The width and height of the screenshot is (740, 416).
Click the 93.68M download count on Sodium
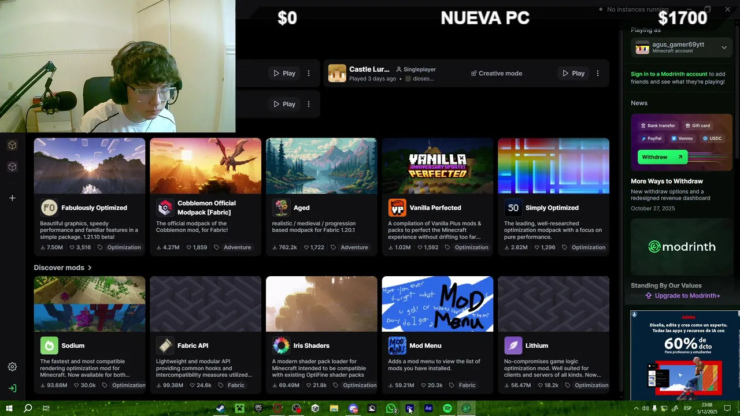click(53, 385)
